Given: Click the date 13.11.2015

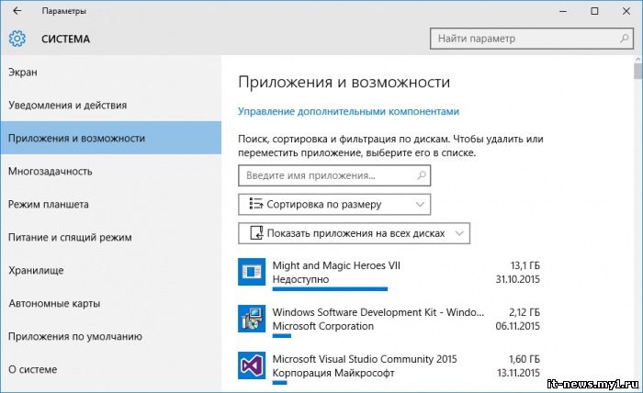Looking at the screenshot, I should click(x=518, y=373).
